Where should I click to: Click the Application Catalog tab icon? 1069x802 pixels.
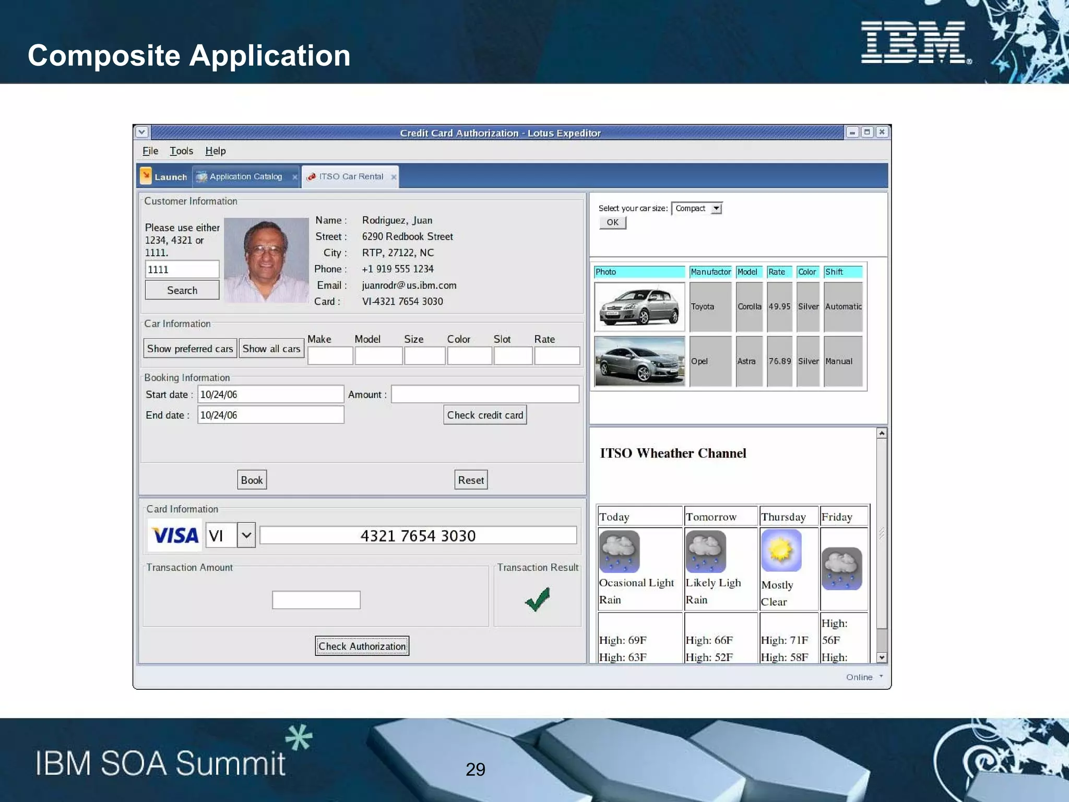tap(201, 177)
